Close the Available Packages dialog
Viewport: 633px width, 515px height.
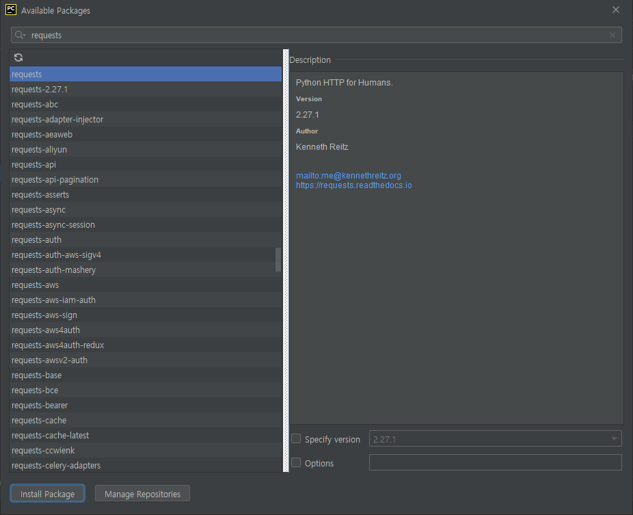pyautogui.click(x=616, y=10)
